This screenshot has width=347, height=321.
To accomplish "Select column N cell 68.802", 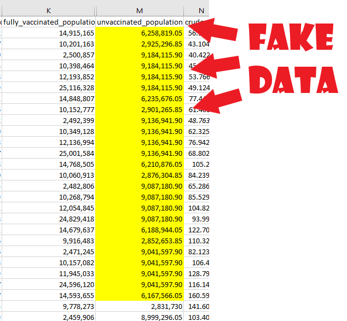I will 196,153.
